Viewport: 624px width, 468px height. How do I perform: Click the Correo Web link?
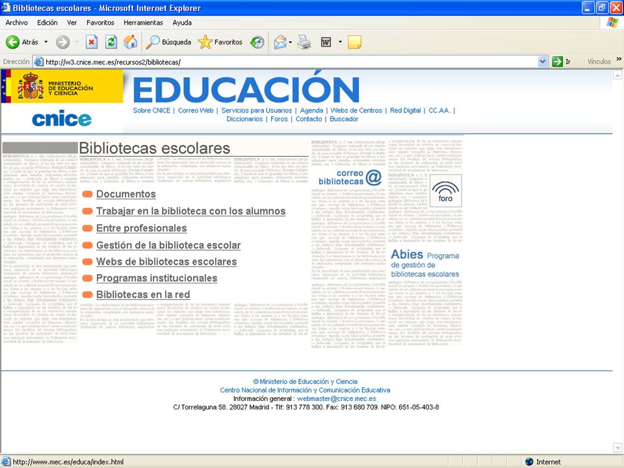point(196,110)
